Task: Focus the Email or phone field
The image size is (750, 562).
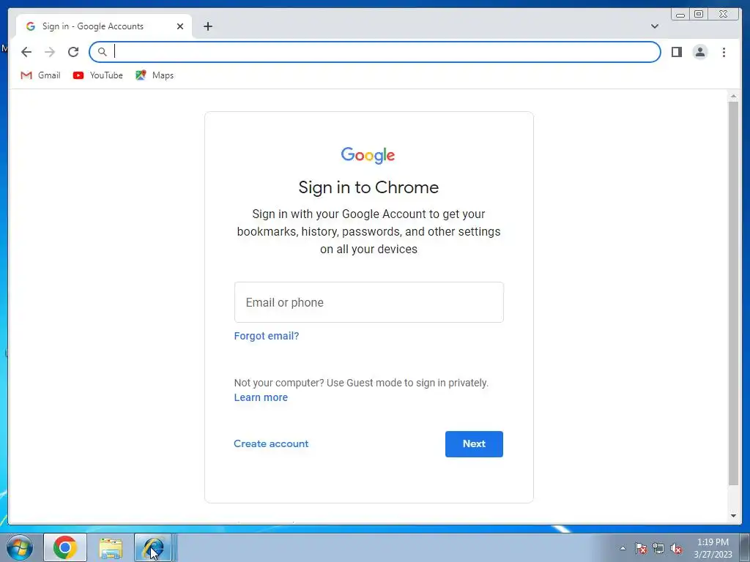Action: [x=369, y=302]
